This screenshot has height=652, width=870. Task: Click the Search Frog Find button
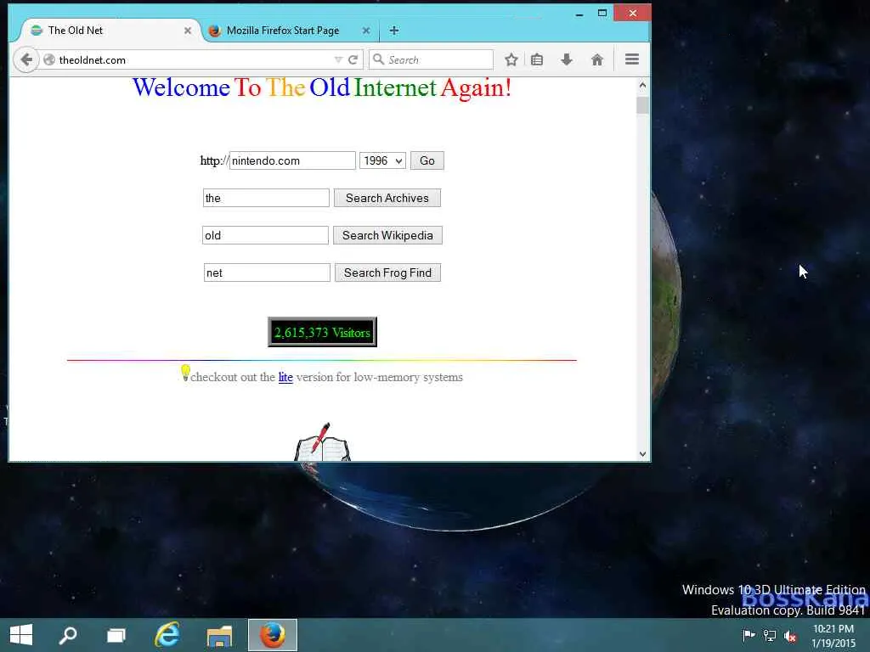(387, 273)
